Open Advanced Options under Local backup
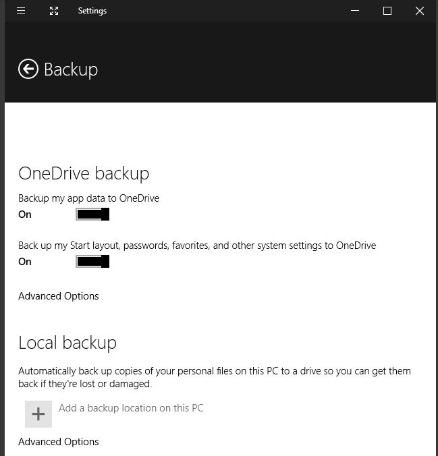 click(x=59, y=442)
